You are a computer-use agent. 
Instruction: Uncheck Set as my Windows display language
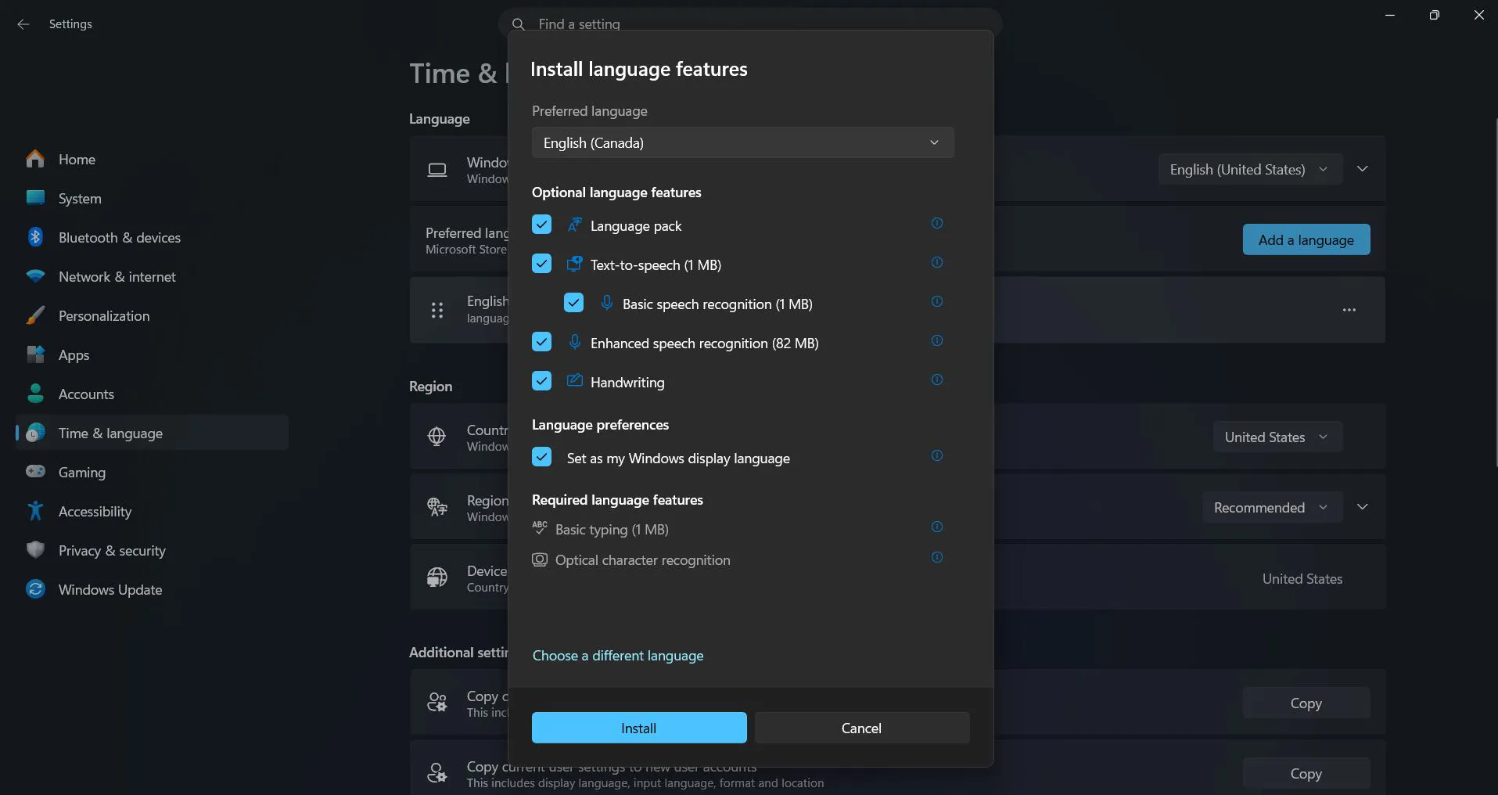click(x=541, y=457)
